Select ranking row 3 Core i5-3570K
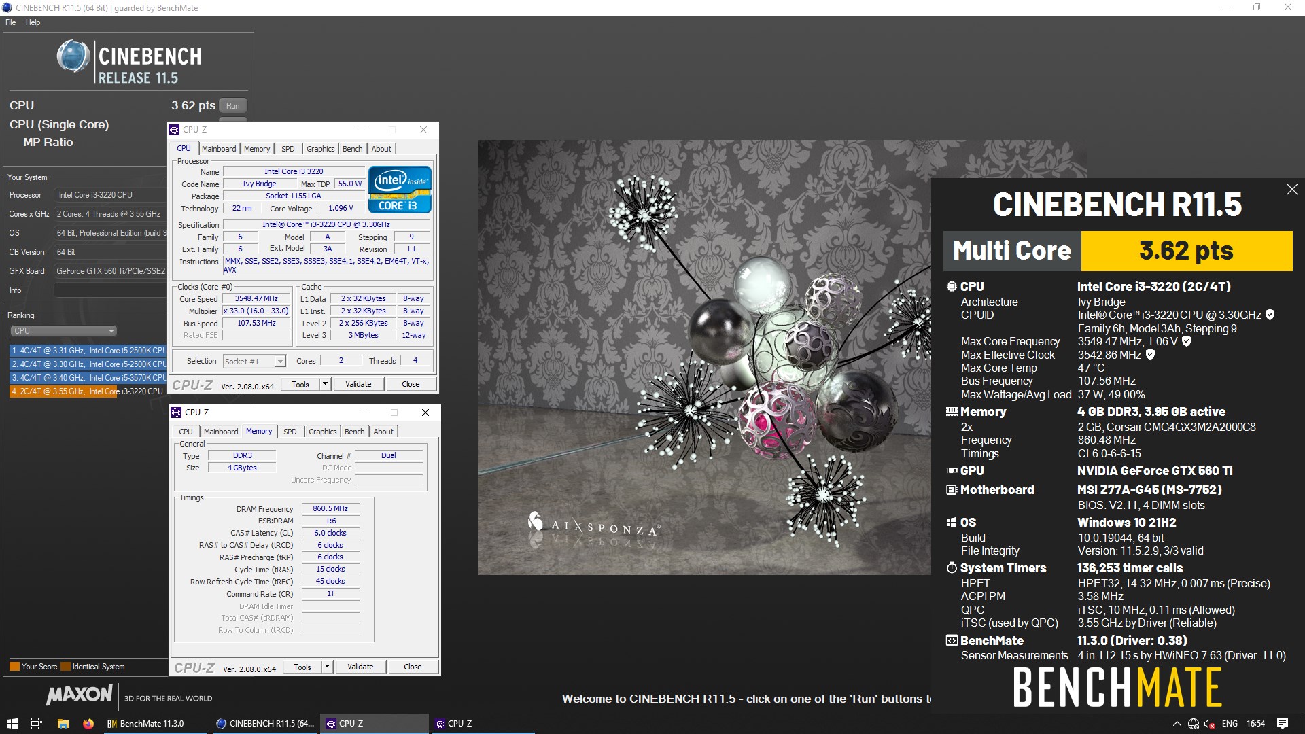This screenshot has width=1305, height=734. 88,378
